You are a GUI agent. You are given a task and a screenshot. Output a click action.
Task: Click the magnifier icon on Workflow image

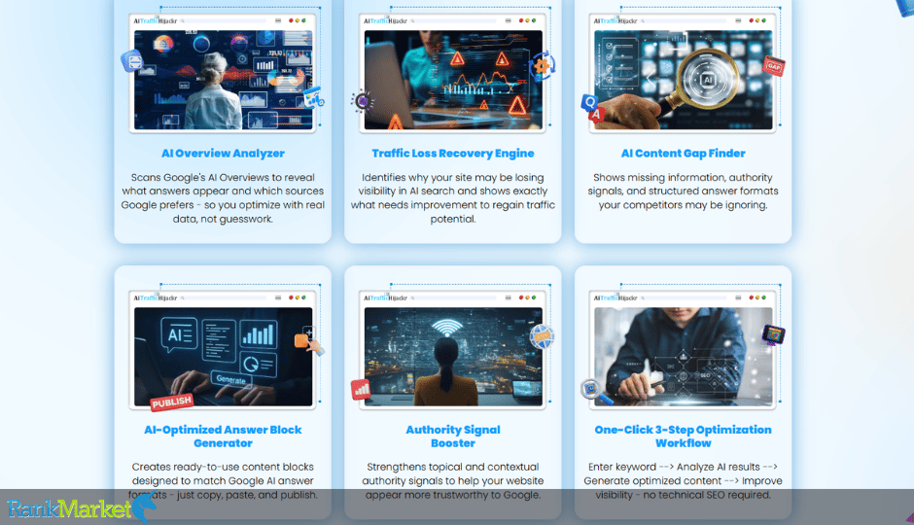[x=596, y=391]
